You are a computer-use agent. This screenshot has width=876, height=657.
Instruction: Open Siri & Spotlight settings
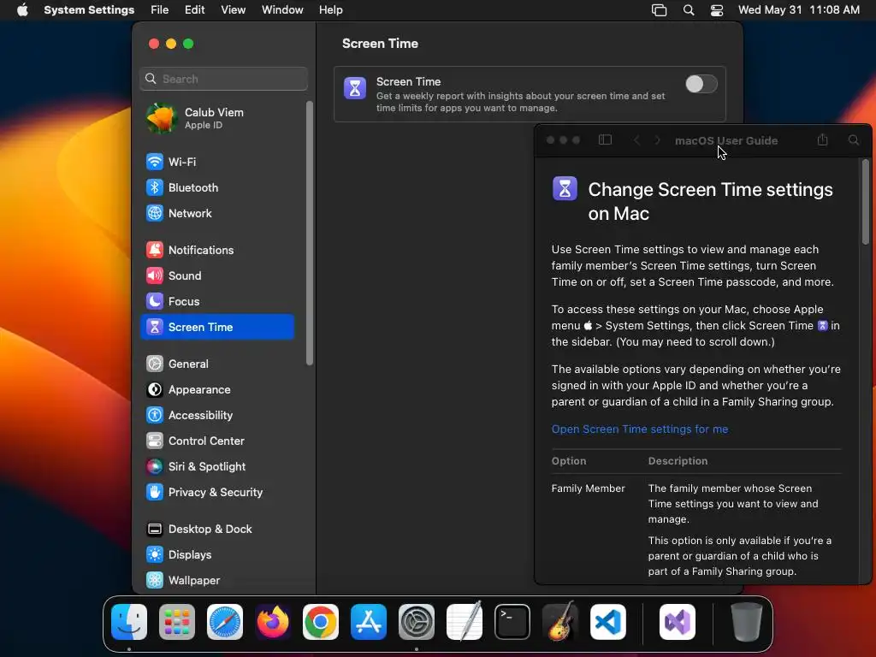coord(216,467)
